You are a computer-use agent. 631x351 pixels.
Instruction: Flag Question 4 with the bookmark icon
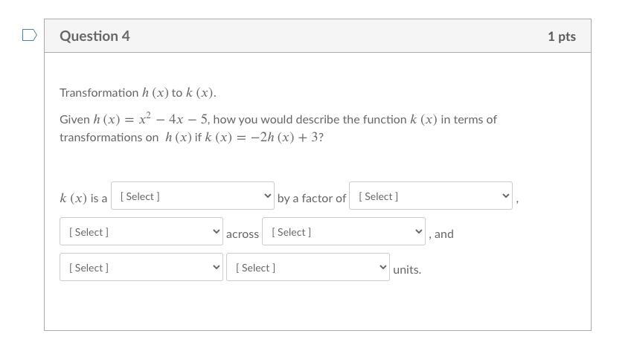pos(29,35)
